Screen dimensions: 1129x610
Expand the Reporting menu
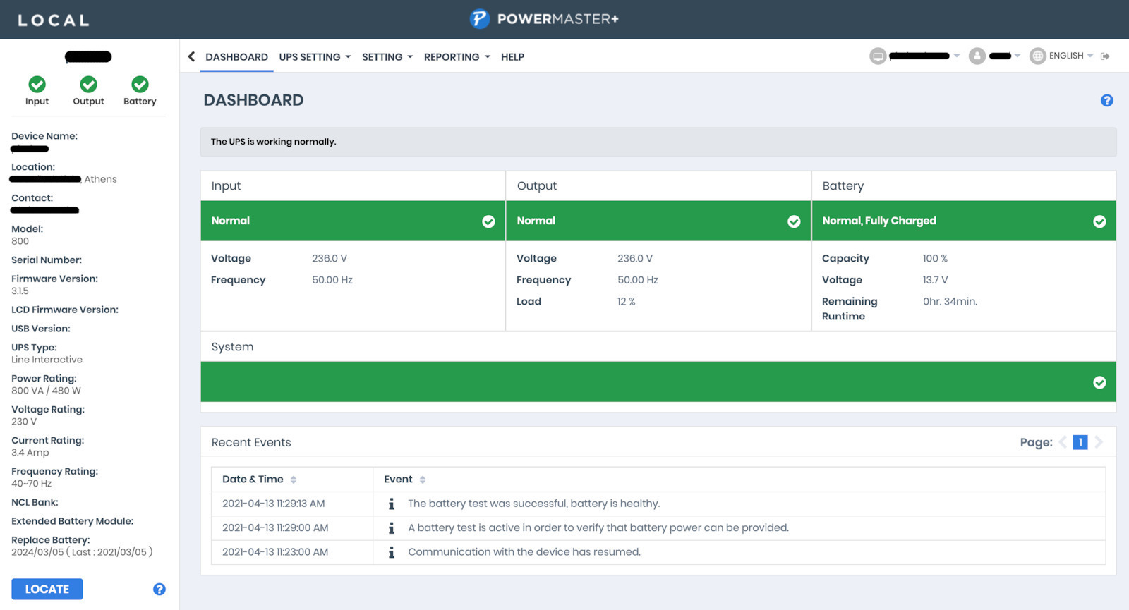457,56
